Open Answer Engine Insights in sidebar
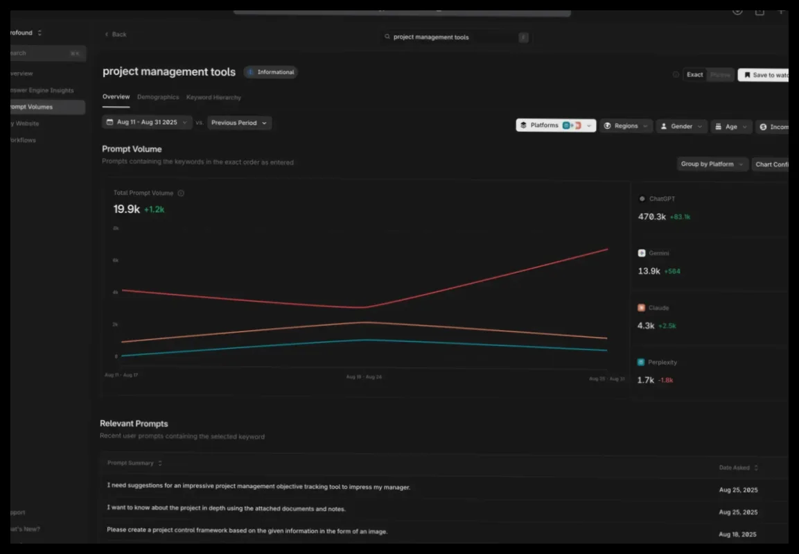Screen dimensions: 799x554 point(42,90)
